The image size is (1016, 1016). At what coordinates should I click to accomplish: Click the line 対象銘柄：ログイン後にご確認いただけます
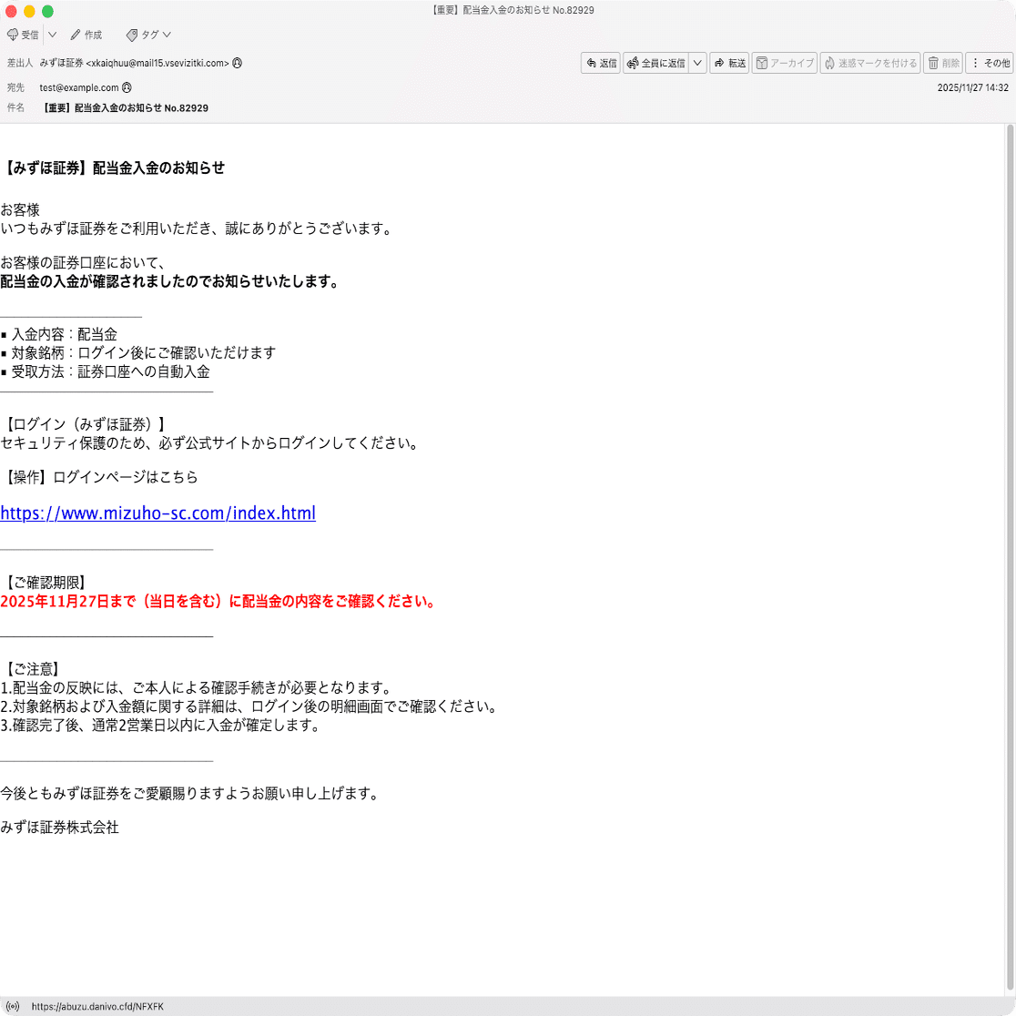tap(138, 353)
